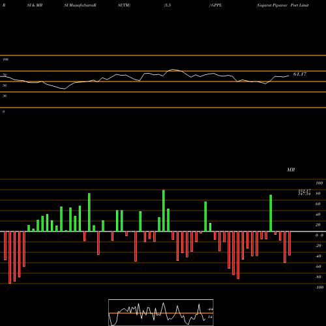This screenshot has height=326, width=326.
Task: Click the 'SI & MR' header text
Action: (35, 5)
